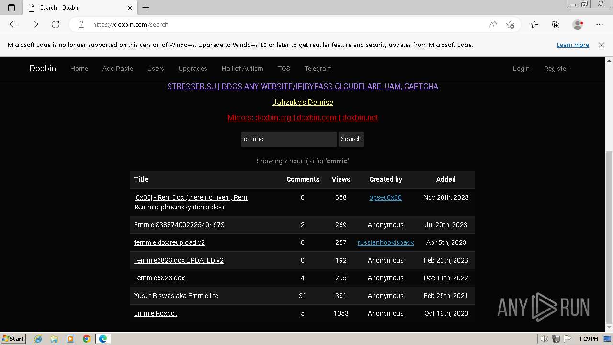Open a new tab with plus icon

(146, 8)
